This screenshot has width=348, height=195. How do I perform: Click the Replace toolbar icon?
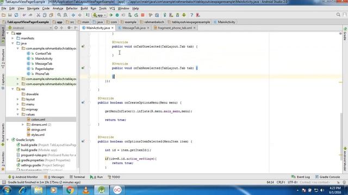click(65, 15)
